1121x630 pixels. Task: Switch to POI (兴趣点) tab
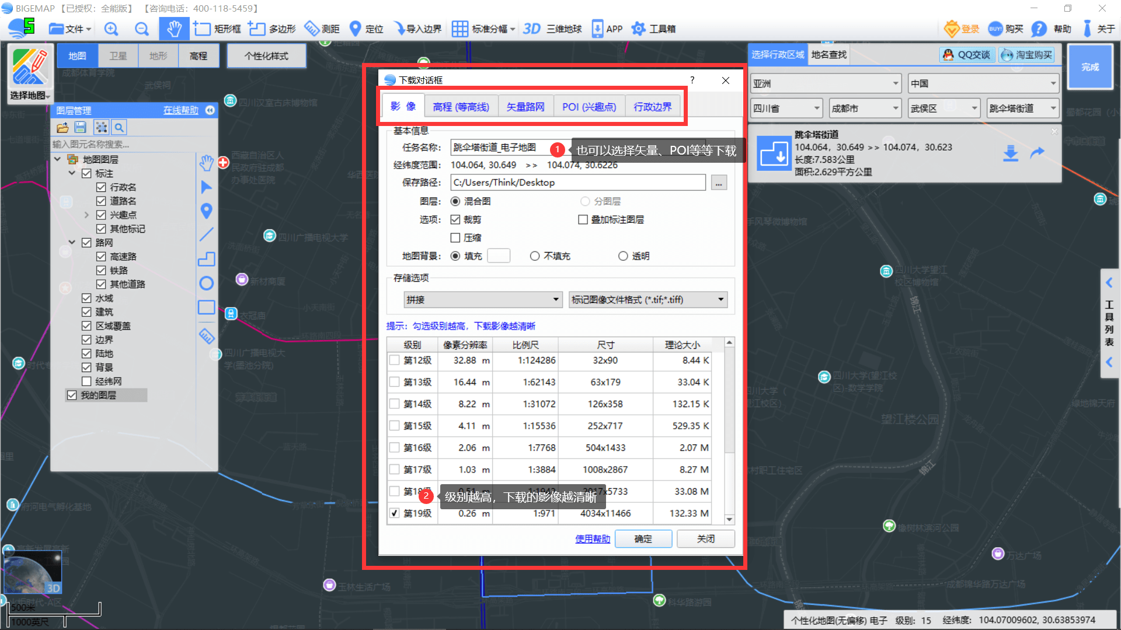589,107
